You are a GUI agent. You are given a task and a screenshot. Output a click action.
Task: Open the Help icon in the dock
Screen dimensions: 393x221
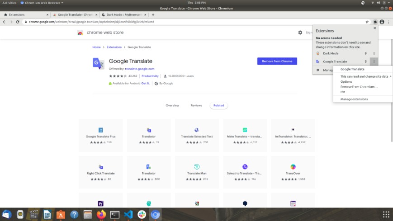74,215
